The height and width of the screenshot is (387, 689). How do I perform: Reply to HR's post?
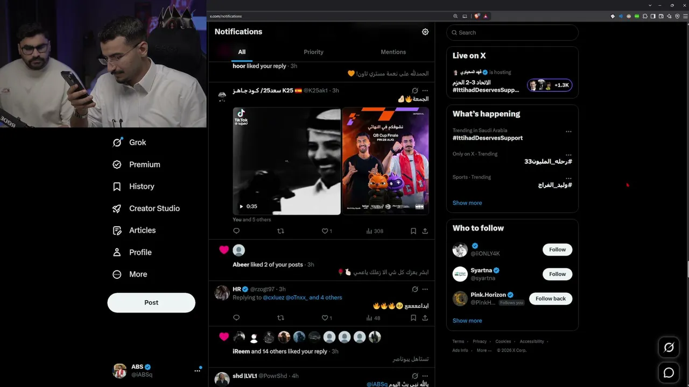[x=236, y=318]
